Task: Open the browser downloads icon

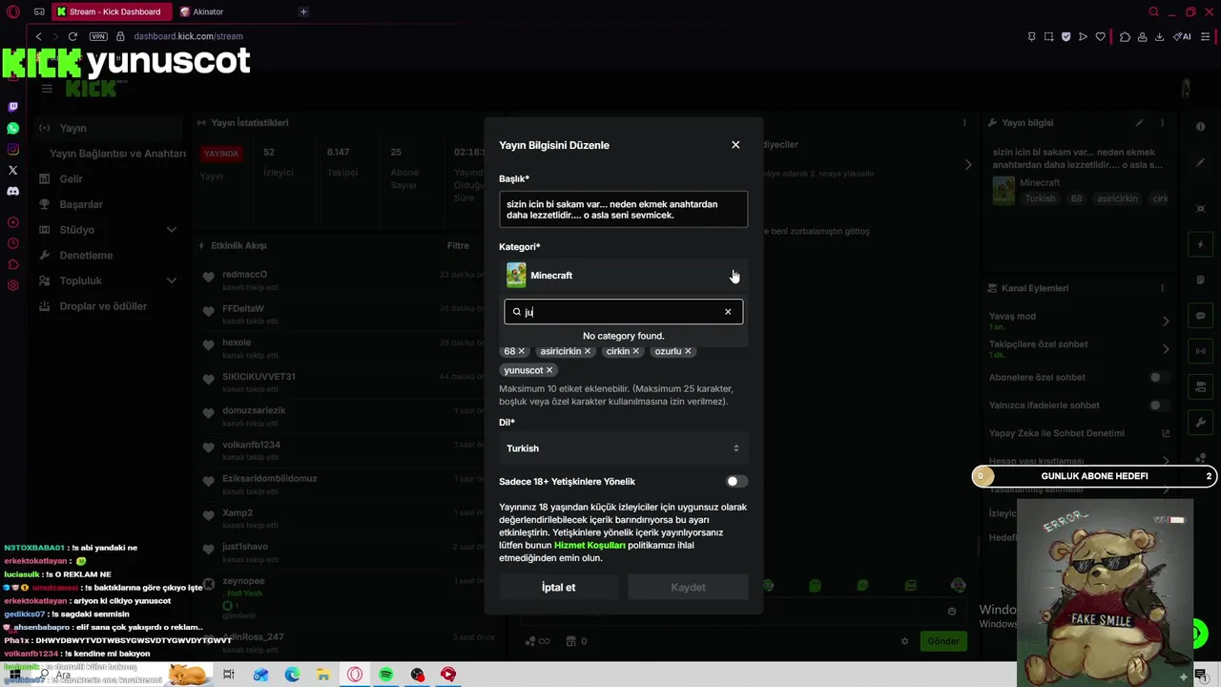Action: pyautogui.click(x=1159, y=36)
